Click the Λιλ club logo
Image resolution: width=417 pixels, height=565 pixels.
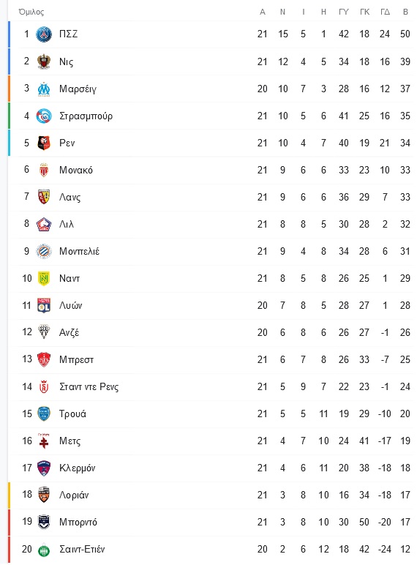pos(44,224)
